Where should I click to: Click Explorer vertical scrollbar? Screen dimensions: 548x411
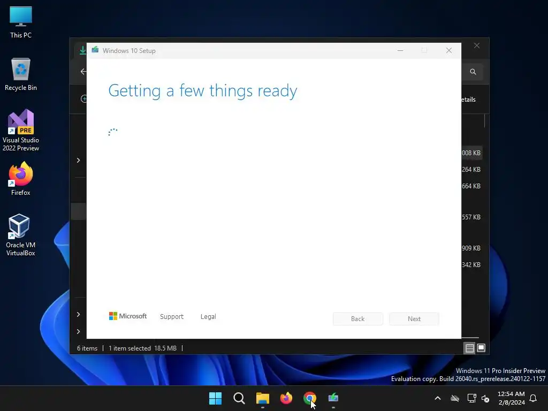(485, 121)
